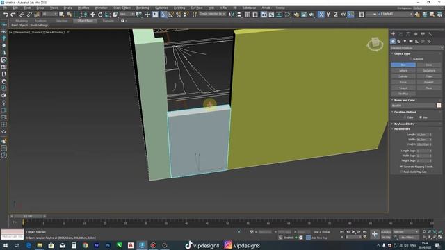Open the Modifiers menu
The image size is (445, 250).
pyautogui.click(x=83, y=8)
